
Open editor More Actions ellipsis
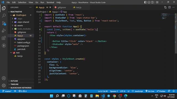[173, 7]
